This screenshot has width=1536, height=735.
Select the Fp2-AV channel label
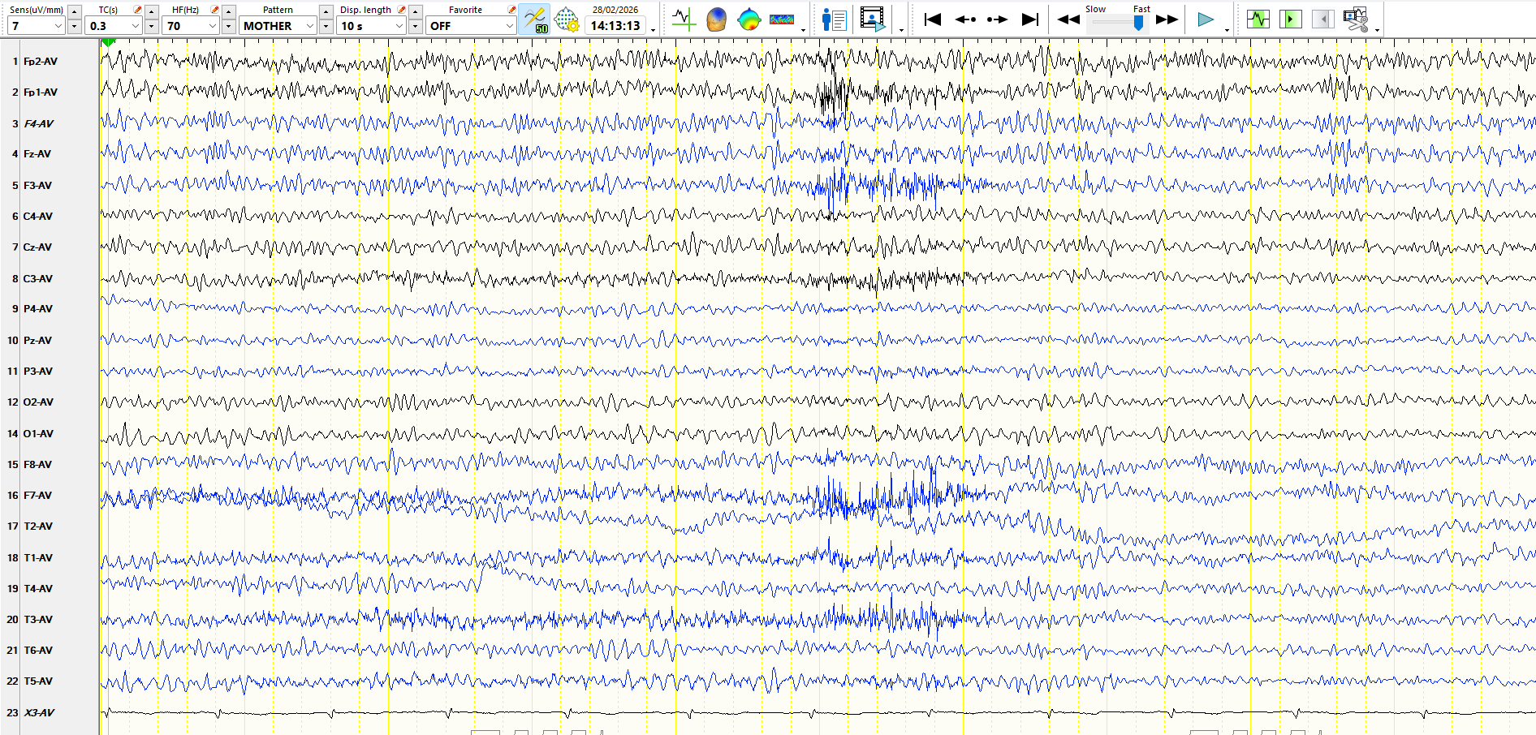click(41, 62)
